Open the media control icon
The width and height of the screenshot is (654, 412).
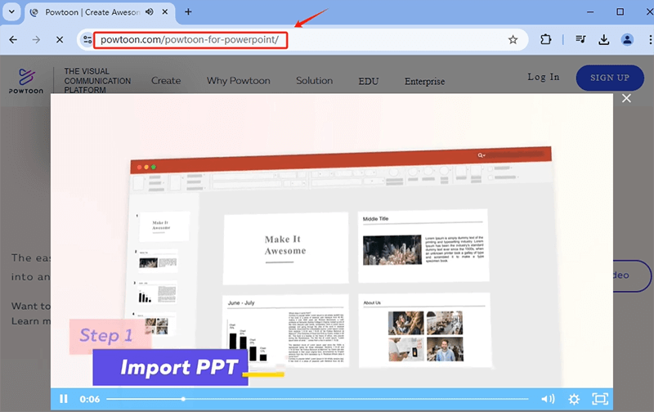point(580,39)
